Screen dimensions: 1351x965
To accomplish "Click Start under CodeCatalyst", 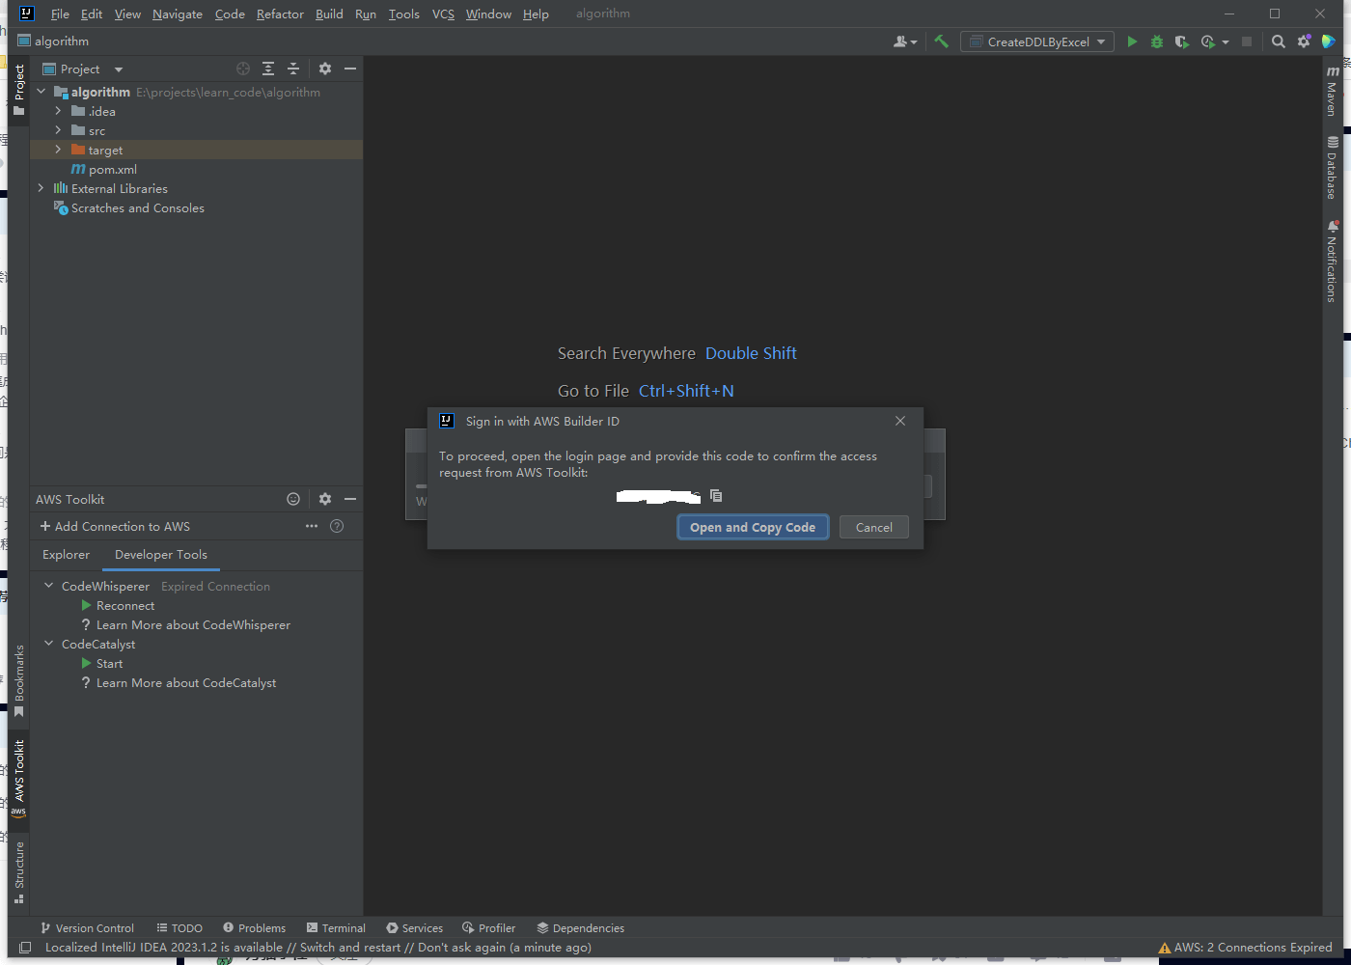I will [x=109, y=663].
